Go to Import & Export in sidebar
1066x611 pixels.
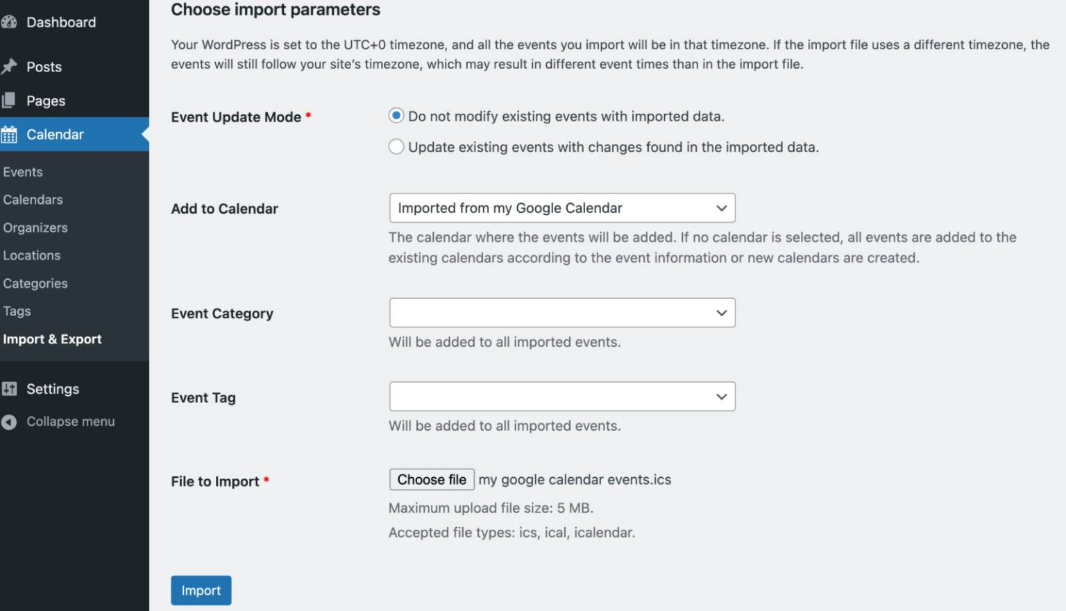click(x=53, y=339)
